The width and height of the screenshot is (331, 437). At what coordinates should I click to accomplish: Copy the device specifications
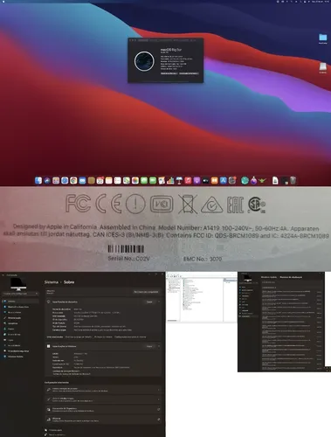[149, 302]
